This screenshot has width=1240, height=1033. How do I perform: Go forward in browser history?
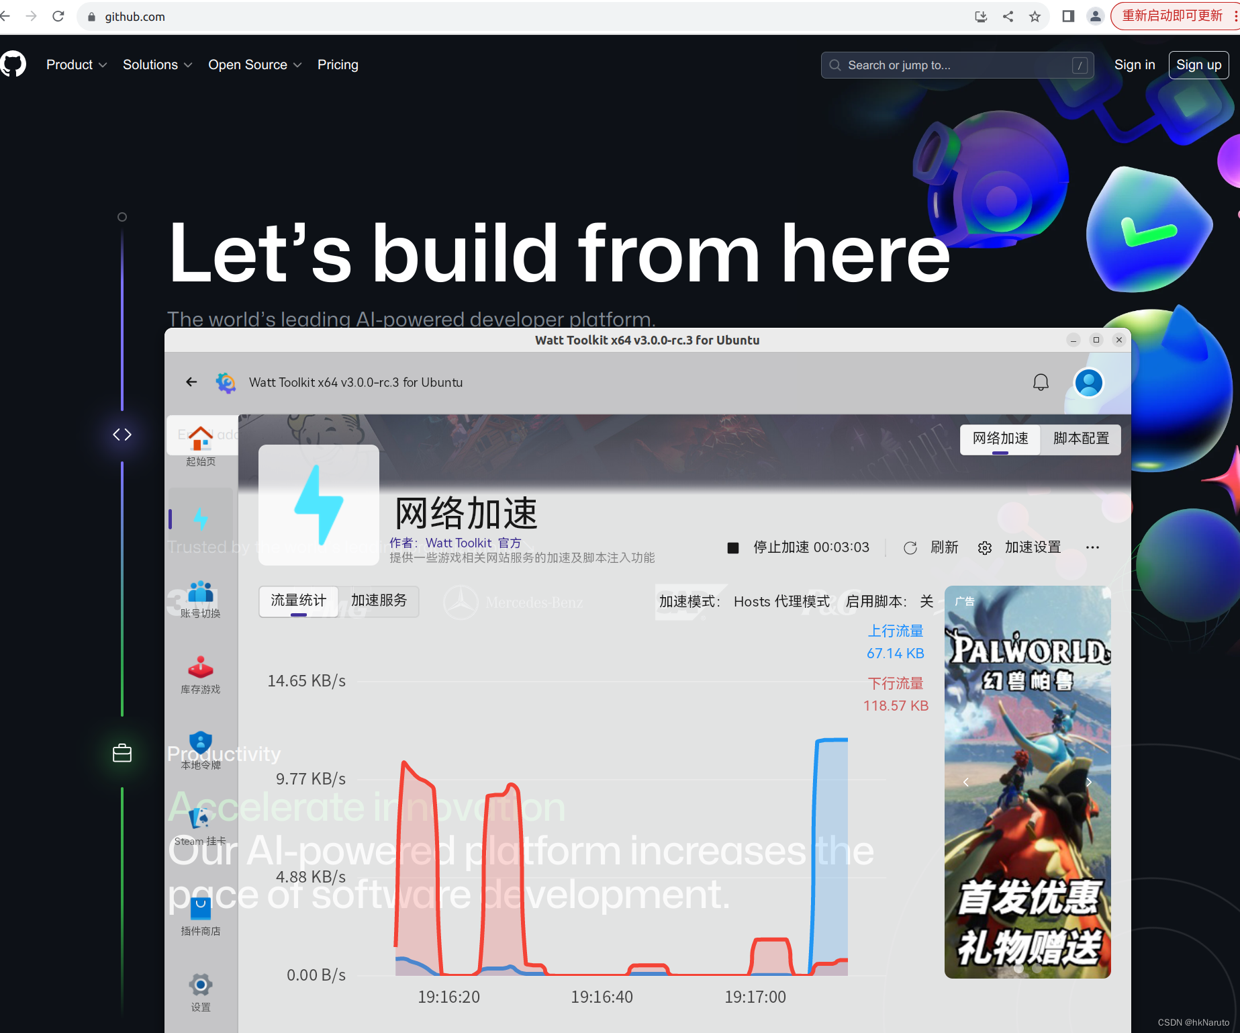pos(32,16)
